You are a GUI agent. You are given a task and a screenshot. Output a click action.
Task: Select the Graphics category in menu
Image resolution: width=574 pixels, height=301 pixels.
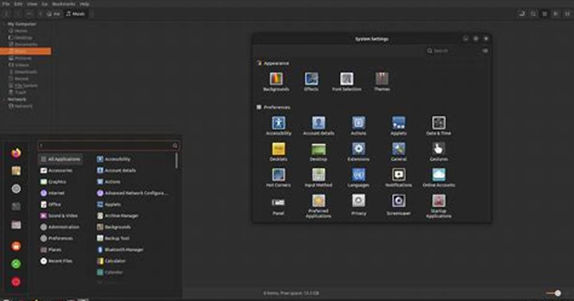53,182
